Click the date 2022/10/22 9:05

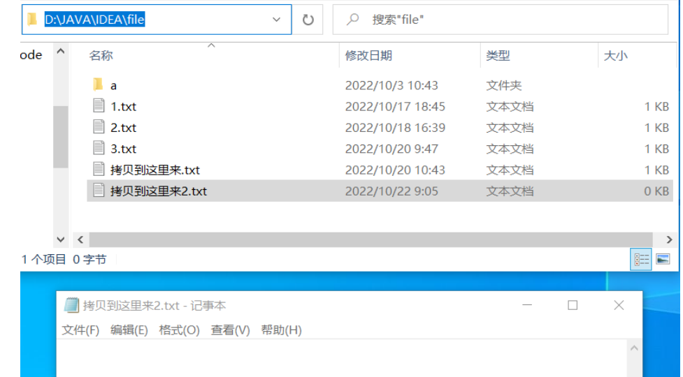(391, 191)
